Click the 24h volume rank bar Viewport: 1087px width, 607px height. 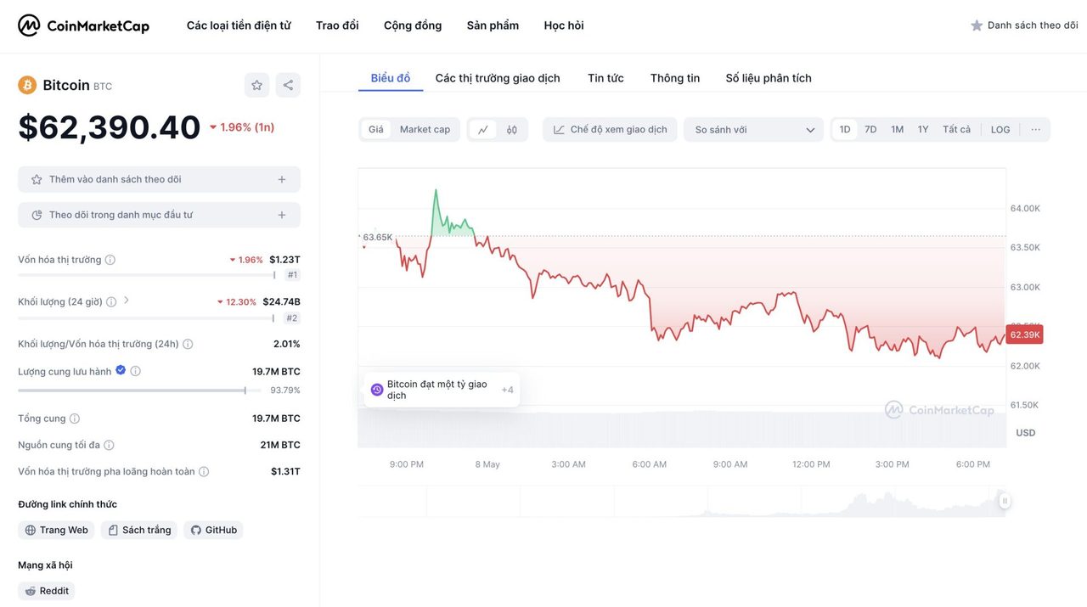146,318
